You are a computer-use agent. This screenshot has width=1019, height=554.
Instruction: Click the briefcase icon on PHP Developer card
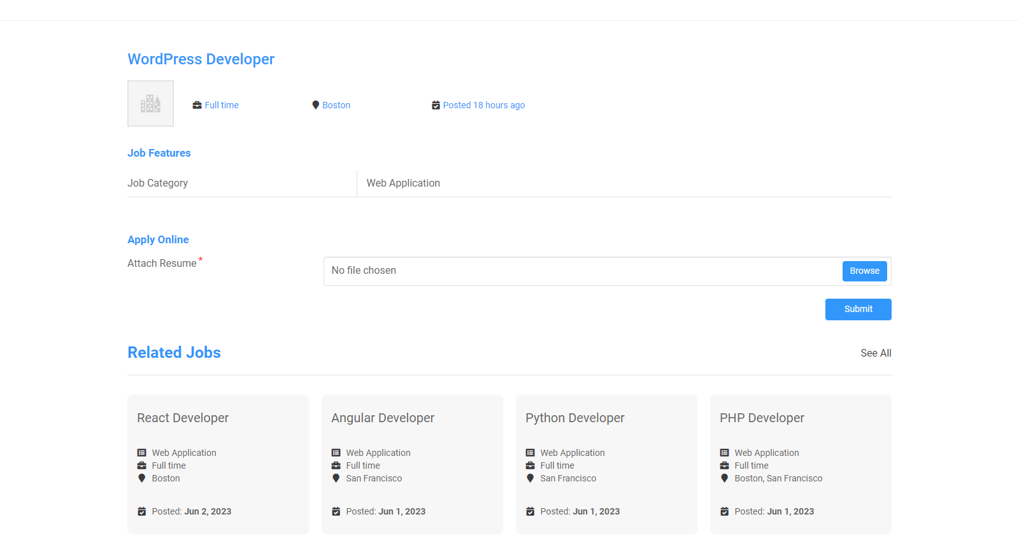tap(725, 465)
